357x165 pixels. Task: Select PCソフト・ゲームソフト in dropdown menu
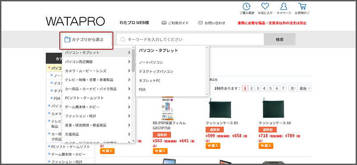84,98
